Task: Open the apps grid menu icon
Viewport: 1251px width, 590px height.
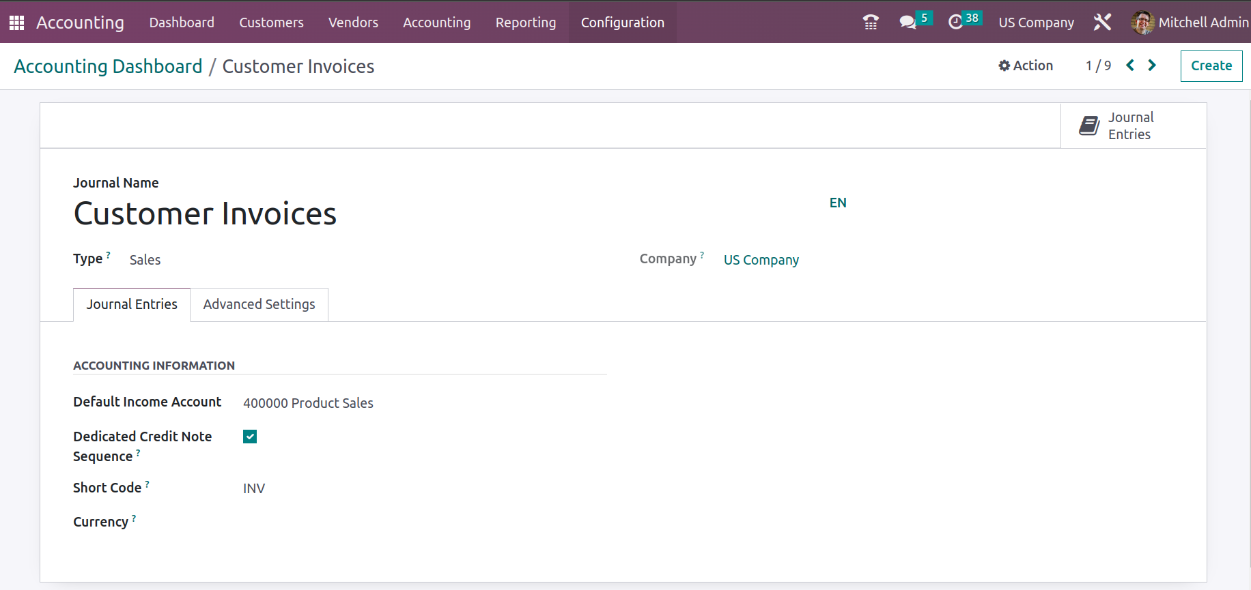Action: click(x=17, y=23)
